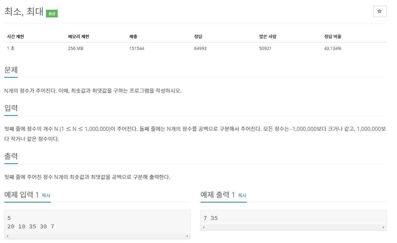Click the 정답 column header

[x=198, y=37]
